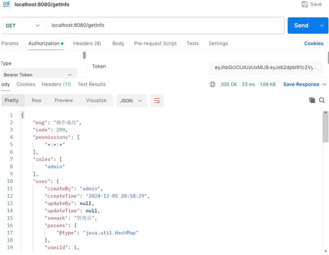Image resolution: width=329 pixels, height=255 pixels.
Task: Click the HTTP request icon beside the title
Action: tap(6, 4)
